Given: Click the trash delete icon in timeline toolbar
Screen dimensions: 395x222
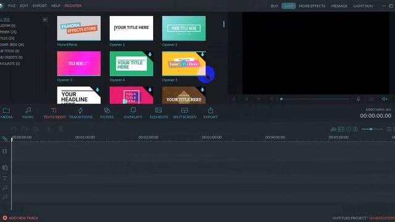Looking at the screenshot, I should pos(60,129).
